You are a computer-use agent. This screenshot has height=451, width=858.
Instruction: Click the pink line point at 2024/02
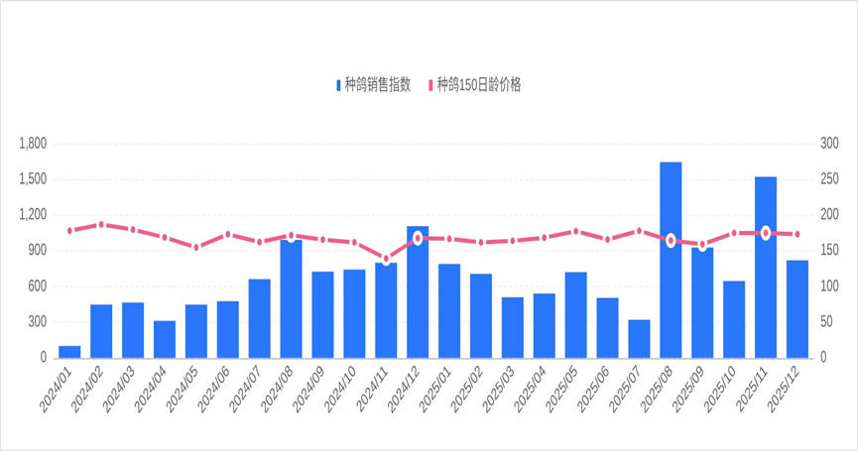tap(101, 224)
